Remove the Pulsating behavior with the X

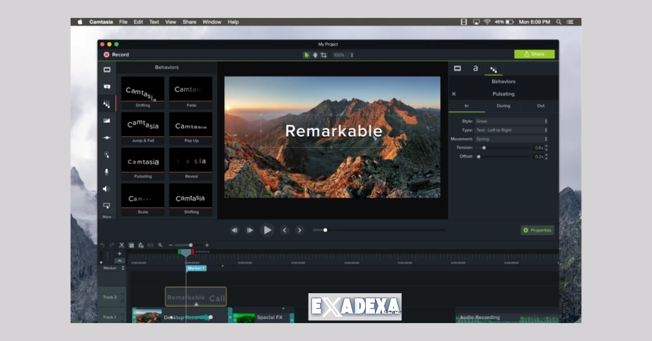pos(454,93)
